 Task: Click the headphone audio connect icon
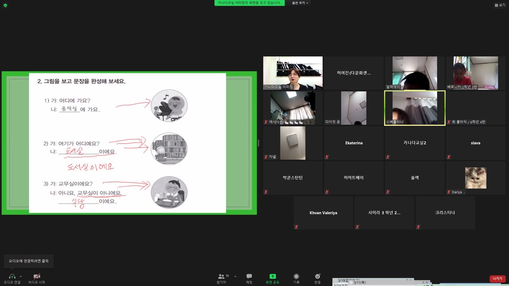tap(12, 276)
